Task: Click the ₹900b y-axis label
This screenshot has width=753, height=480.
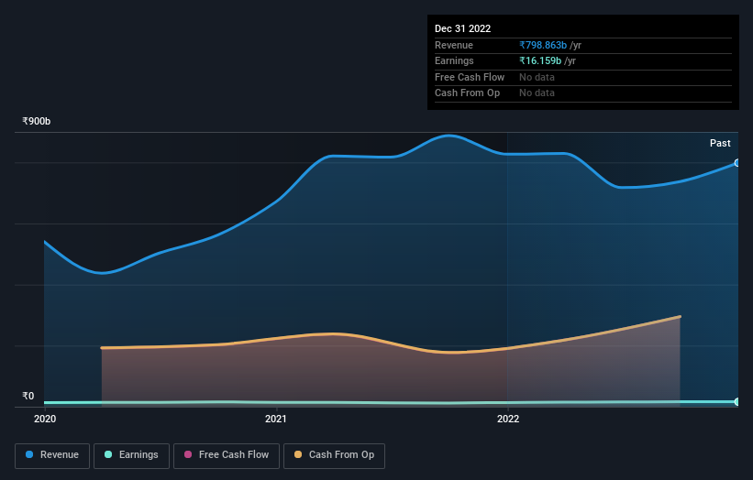Action: 36,121
